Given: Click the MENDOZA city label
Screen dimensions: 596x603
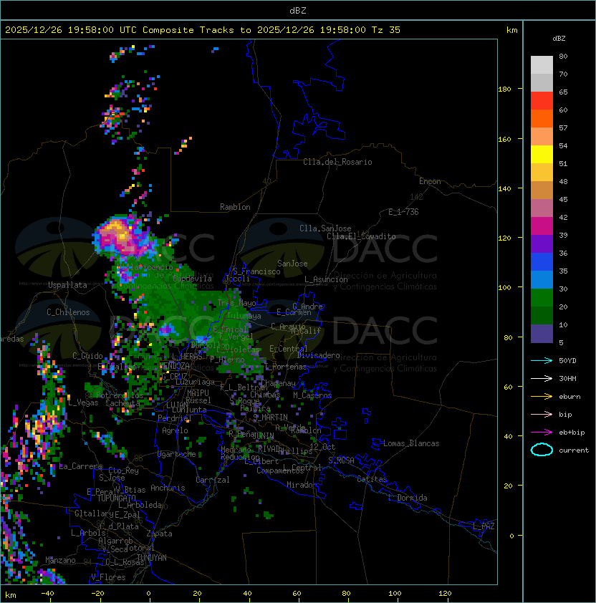Looking at the screenshot, I should (174, 365).
